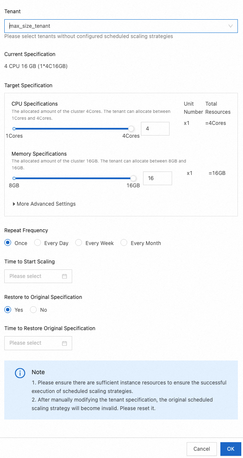
Task: Click the memory slider handle at 16GB
Action: (x=133, y=178)
